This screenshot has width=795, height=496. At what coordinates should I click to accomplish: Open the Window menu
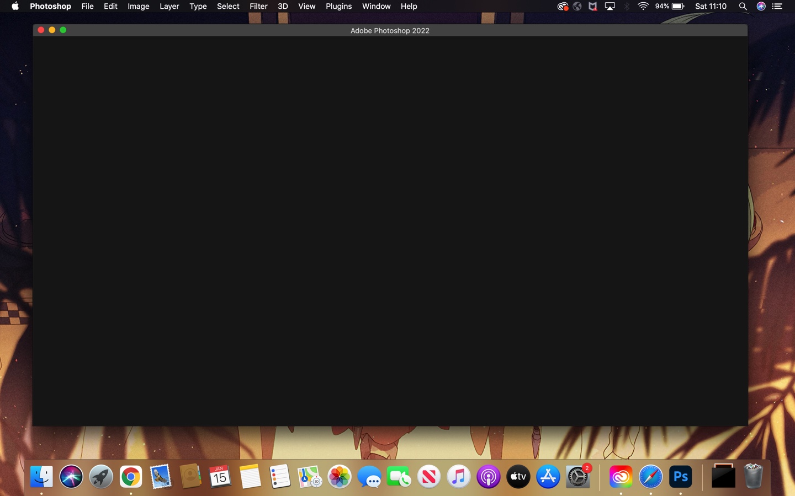click(376, 6)
